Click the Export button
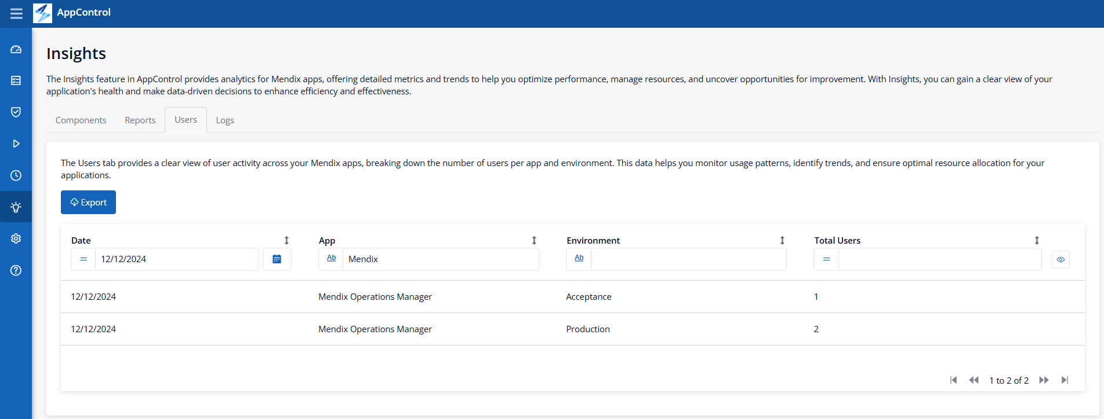 pyautogui.click(x=88, y=203)
